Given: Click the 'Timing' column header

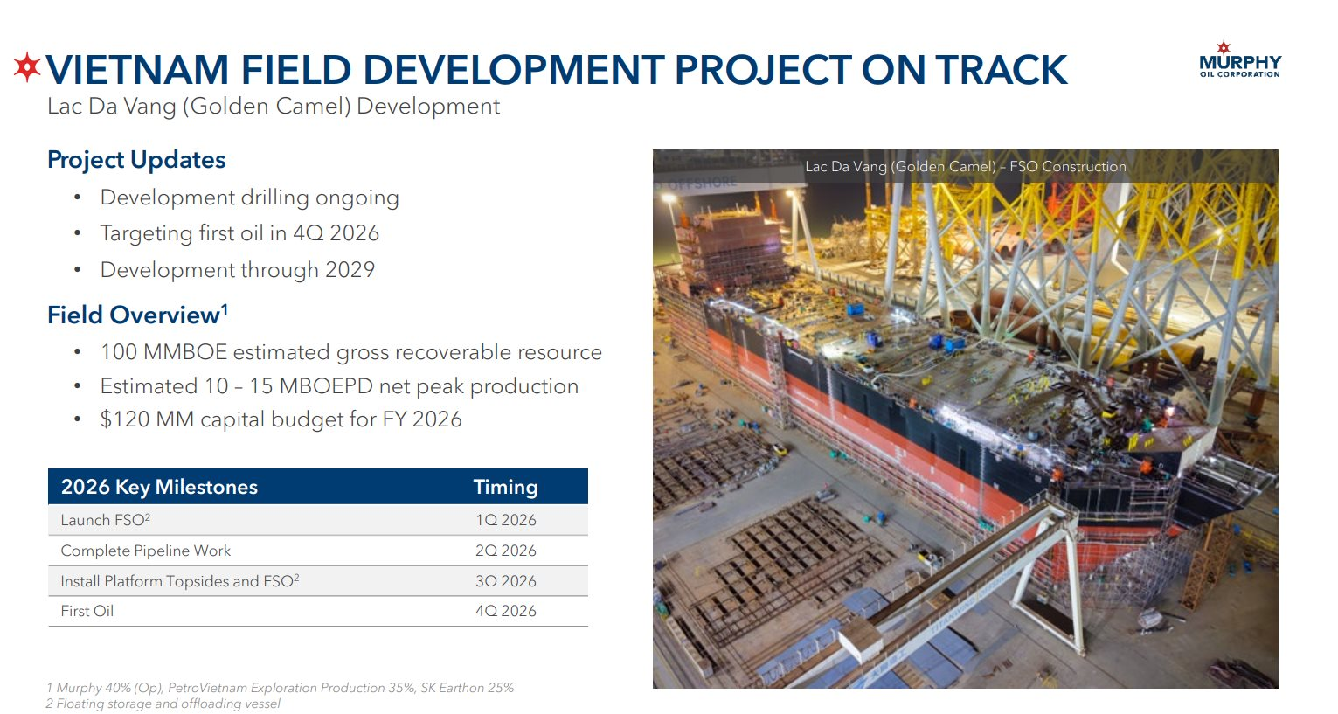Looking at the screenshot, I should 505,487.
